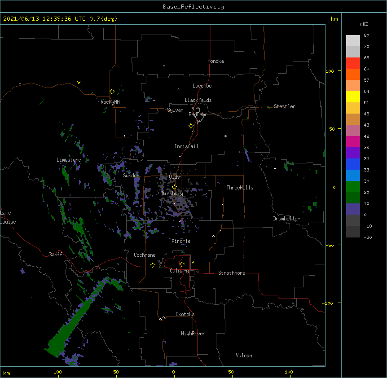This screenshot has height=378, width=387.
Task: Click the Lacombe town label
Action: click(x=202, y=86)
